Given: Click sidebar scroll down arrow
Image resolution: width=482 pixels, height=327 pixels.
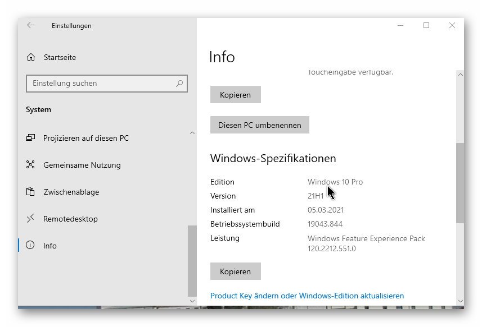Looking at the screenshot, I should [192, 301].
